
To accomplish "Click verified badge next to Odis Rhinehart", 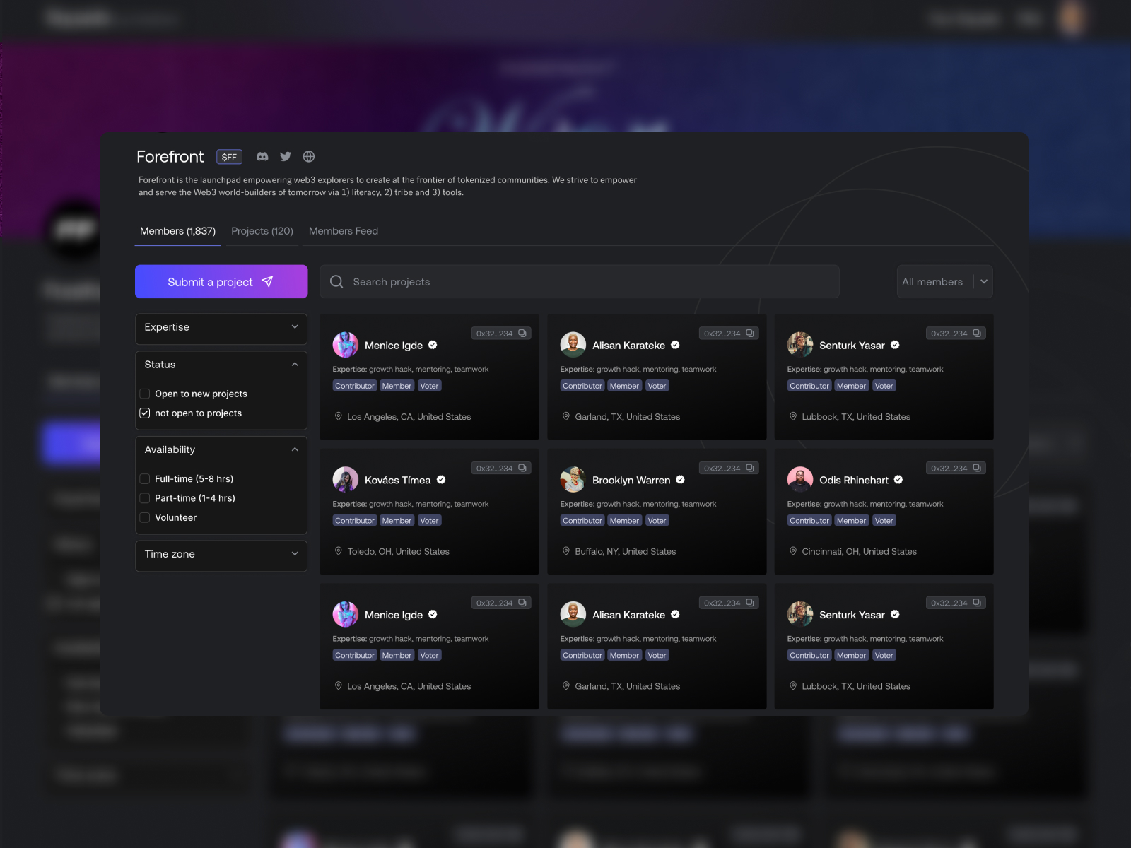I will click(898, 480).
